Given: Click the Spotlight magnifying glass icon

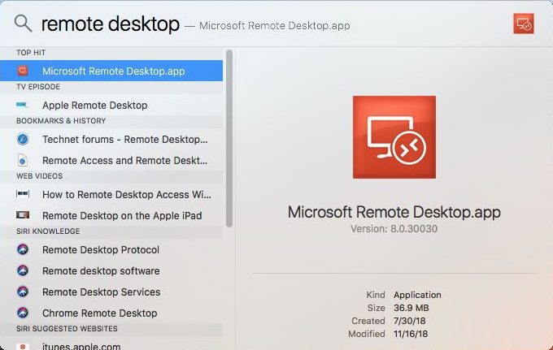Looking at the screenshot, I should 23,24.
